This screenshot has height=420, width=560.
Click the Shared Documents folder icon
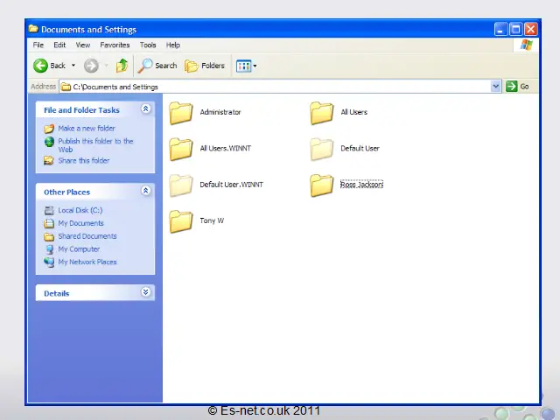(49, 236)
